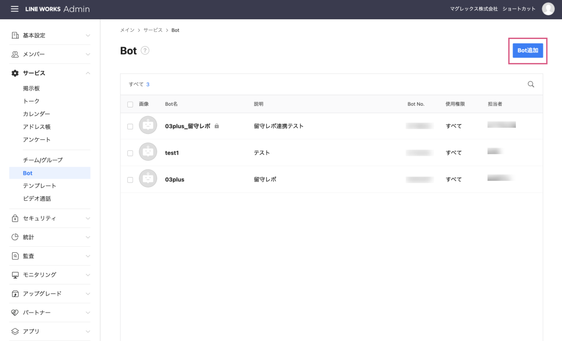562x341 pixels.
Task: Toggle the select-all checkbox in table header
Action: tap(130, 104)
